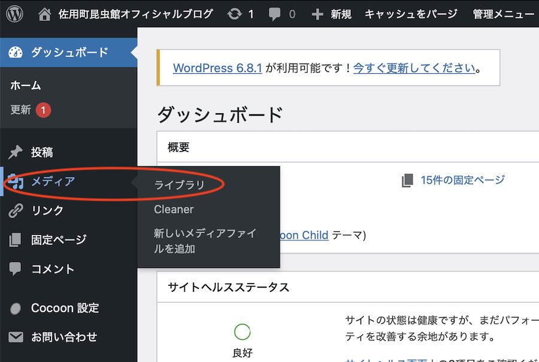Click the 概要 widget header
Viewport: 539px width, 362px height.
coord(178,147)
